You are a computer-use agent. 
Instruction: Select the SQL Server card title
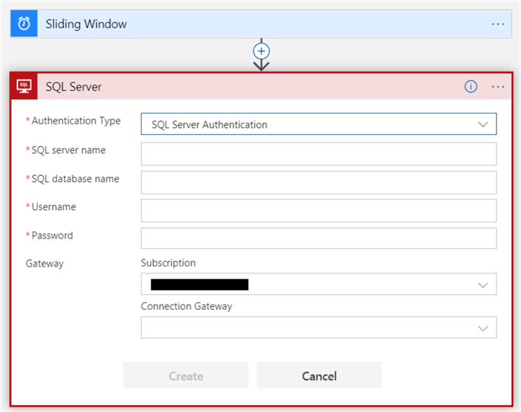[x=73, y=87]
